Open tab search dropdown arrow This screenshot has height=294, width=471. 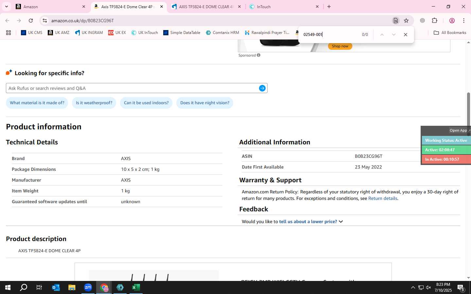coord(6,7)
